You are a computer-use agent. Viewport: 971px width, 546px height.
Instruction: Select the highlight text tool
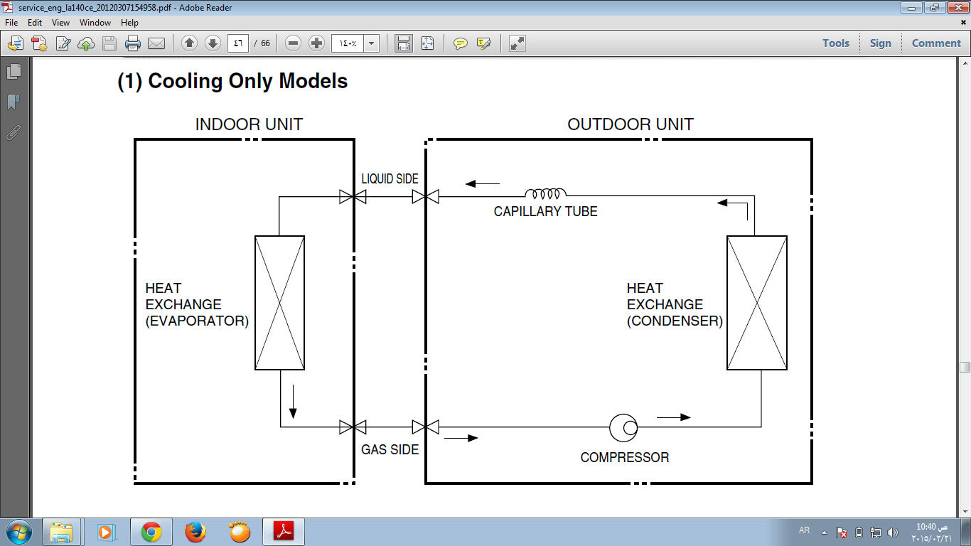point(484,43)
